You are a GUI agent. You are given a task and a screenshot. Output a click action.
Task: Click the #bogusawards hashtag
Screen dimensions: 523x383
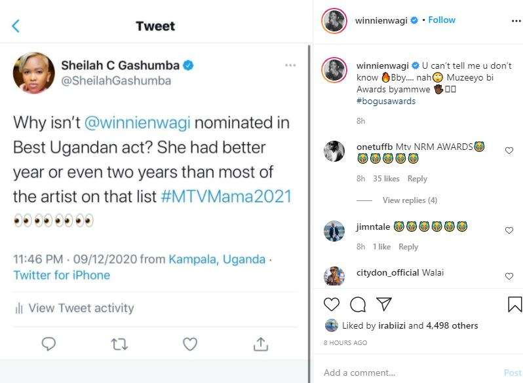click(386, 101)
